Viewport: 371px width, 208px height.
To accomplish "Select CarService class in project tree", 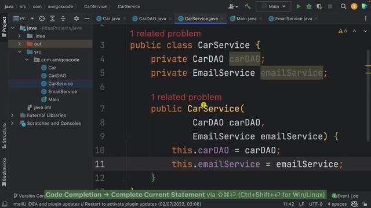I will [57, 84].
